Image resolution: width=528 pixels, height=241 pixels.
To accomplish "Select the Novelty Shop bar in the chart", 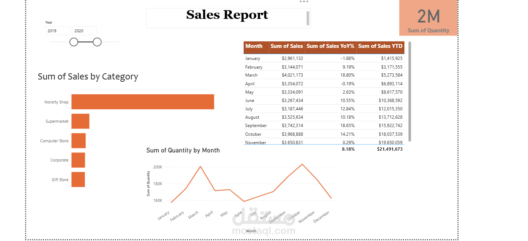I will (x=143, y=102).
